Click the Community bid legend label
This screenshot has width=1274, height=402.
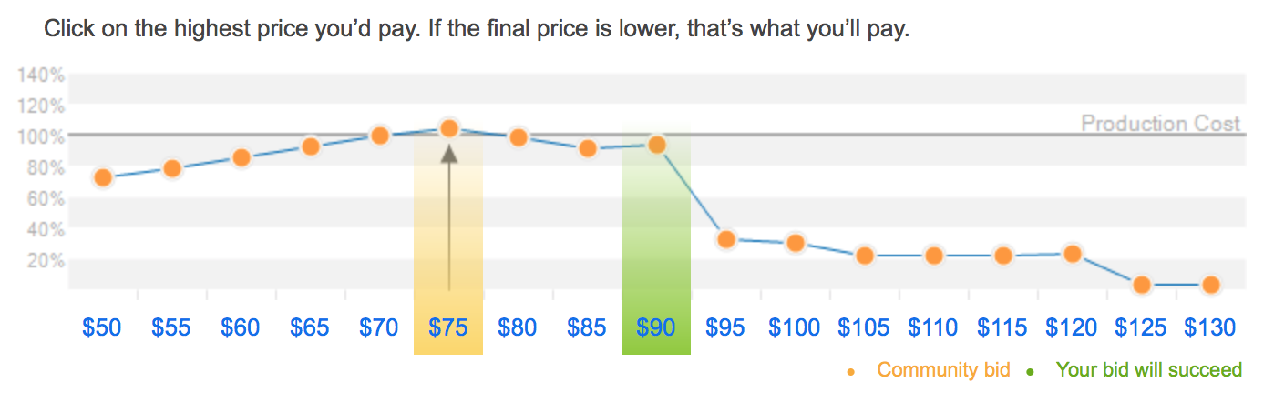(x=943, y=370)
